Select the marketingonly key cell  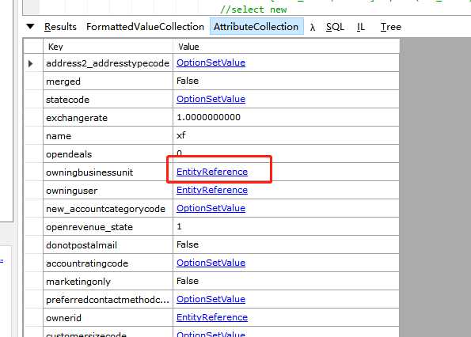(108, 282)
